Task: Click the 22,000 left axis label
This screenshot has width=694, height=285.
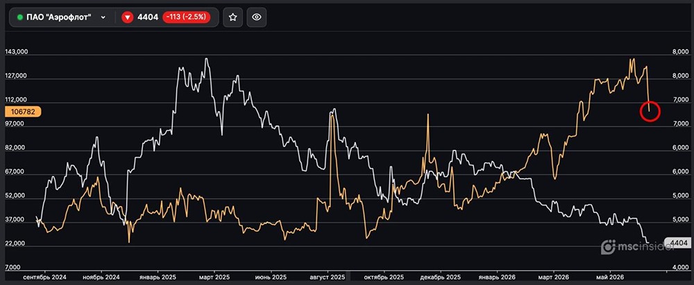Action: [15, 244]
